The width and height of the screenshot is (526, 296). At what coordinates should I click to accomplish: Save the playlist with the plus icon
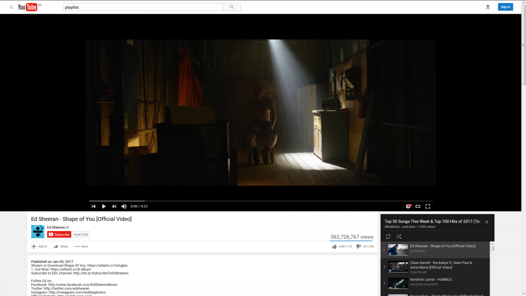[x=487, y=222]
